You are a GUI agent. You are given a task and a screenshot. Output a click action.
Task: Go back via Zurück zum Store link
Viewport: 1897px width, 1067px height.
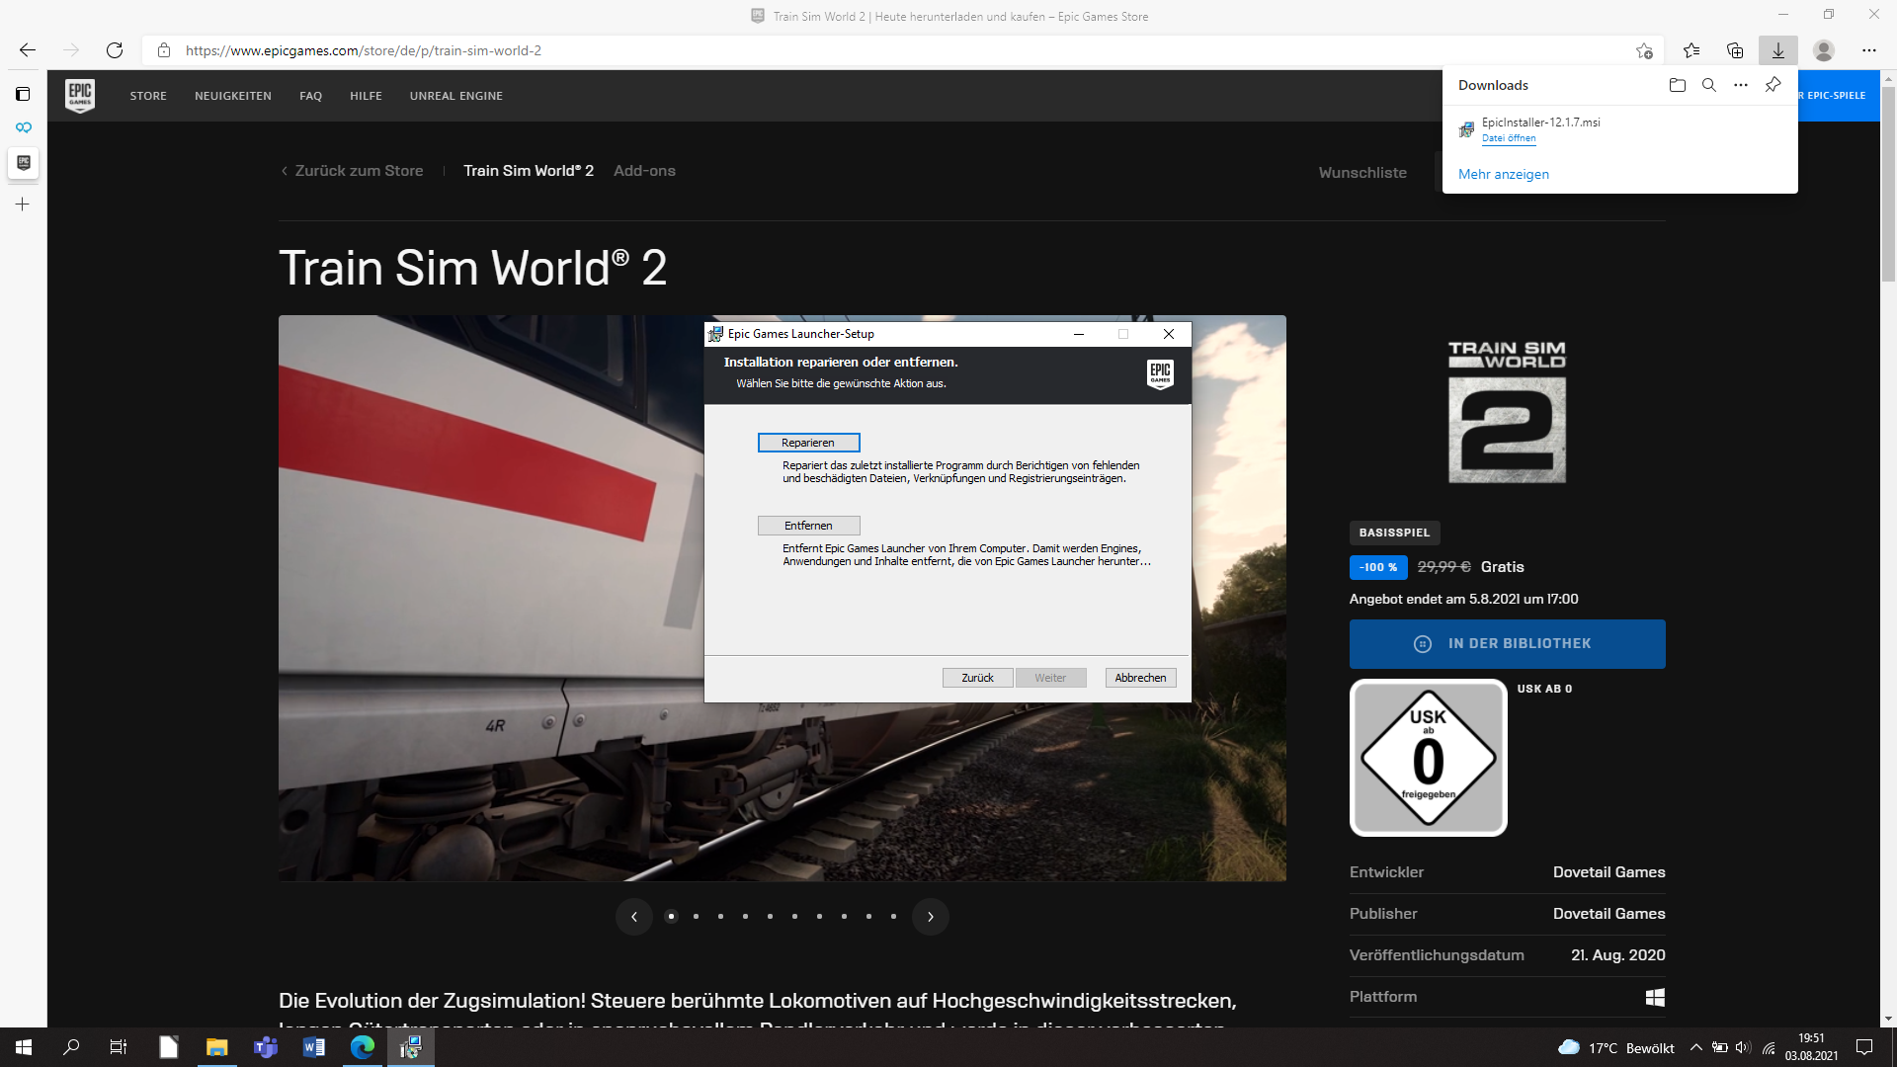pos(352,171)
